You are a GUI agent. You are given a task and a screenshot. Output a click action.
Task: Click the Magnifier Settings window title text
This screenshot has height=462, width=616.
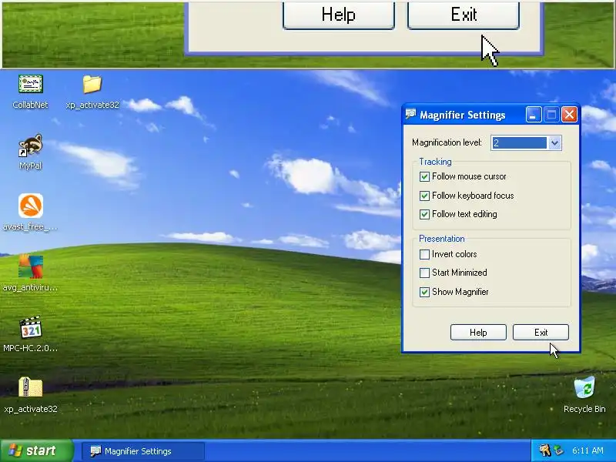click(x=463, y=115)
